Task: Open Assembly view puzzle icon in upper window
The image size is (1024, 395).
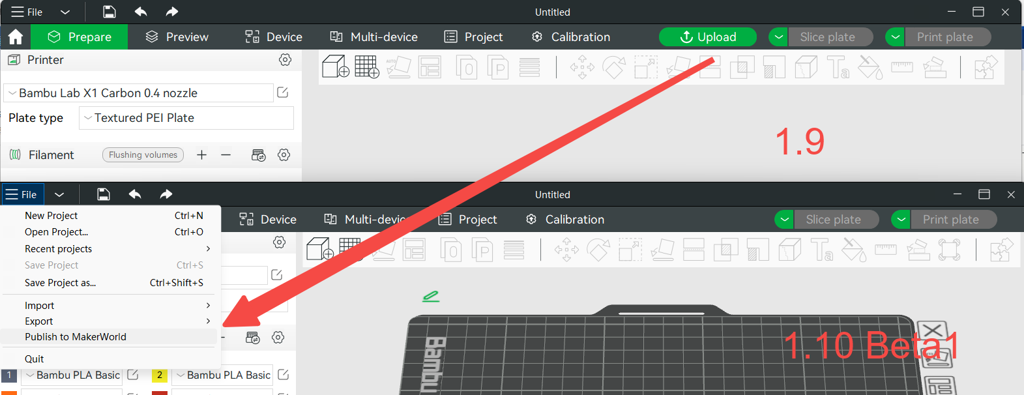Action: point(986,67)
